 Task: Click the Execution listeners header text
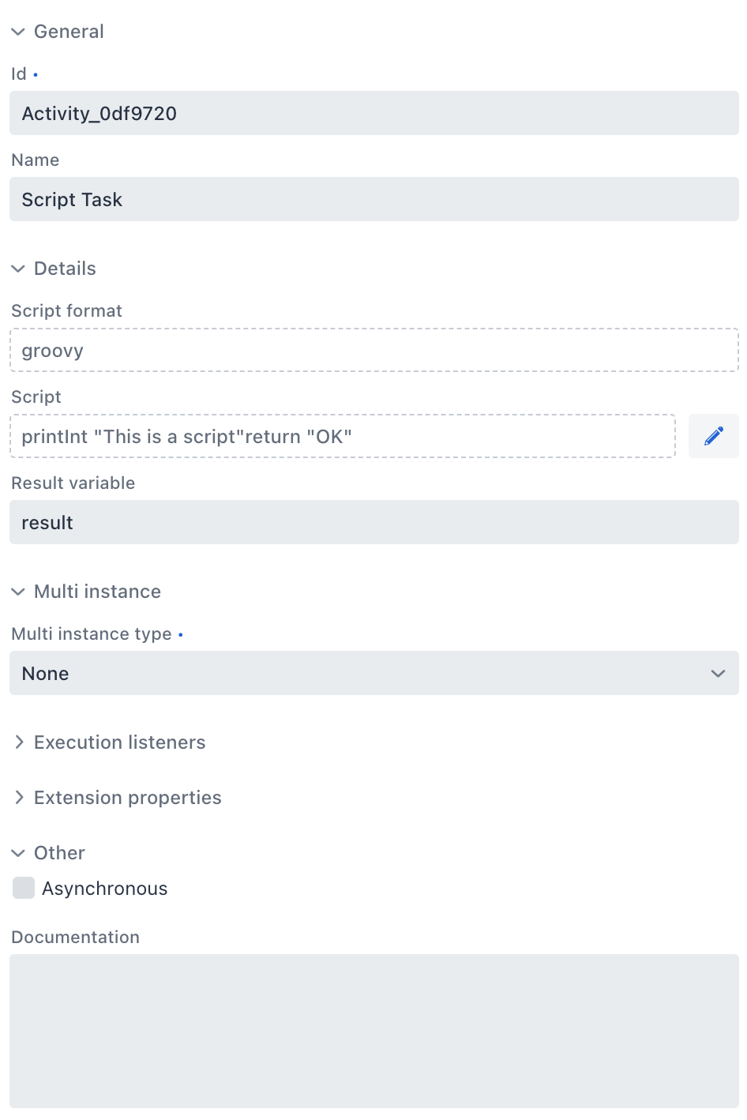click(119, 742)
